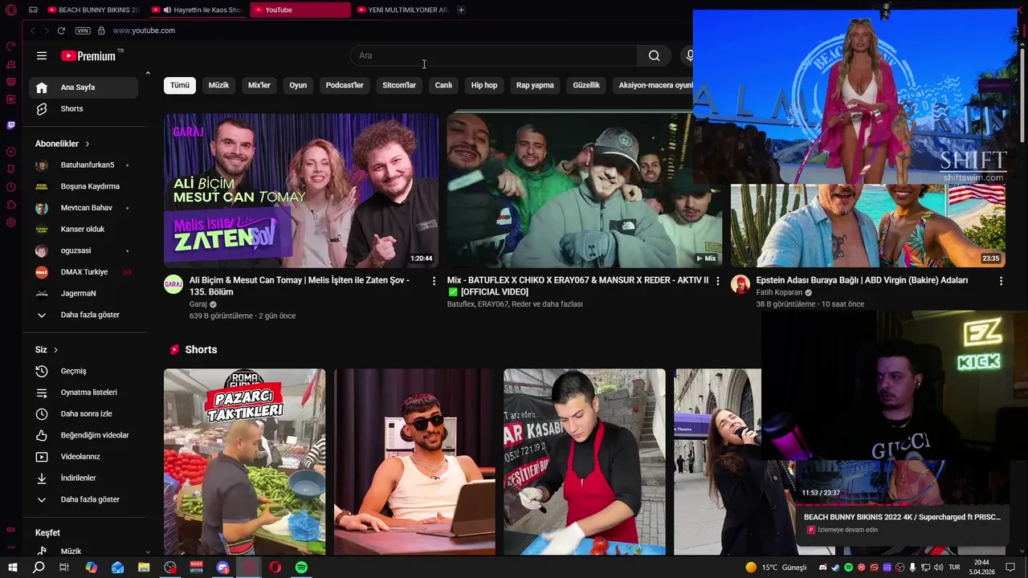
Task: Open Müzik under Keşfet
Action: (x=84, y=552)
